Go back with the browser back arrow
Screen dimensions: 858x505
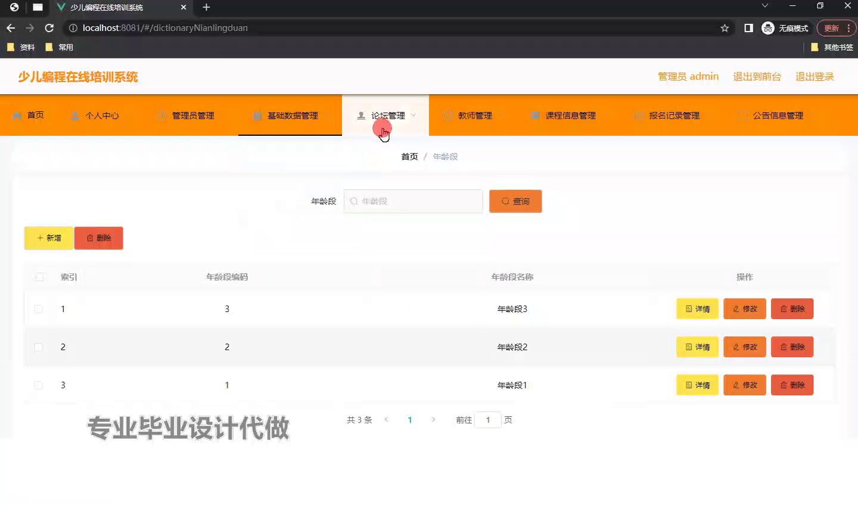tap(11, 28)
